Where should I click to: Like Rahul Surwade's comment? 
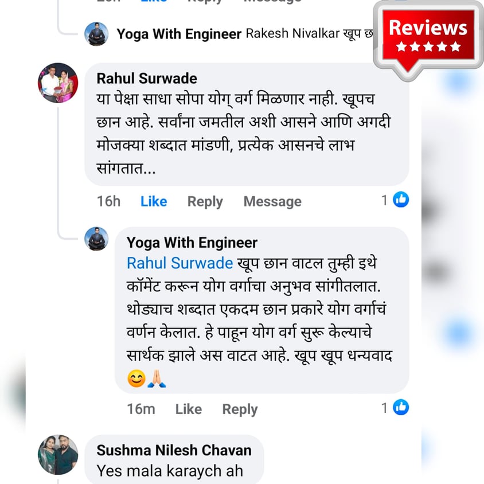pos(154,201)
